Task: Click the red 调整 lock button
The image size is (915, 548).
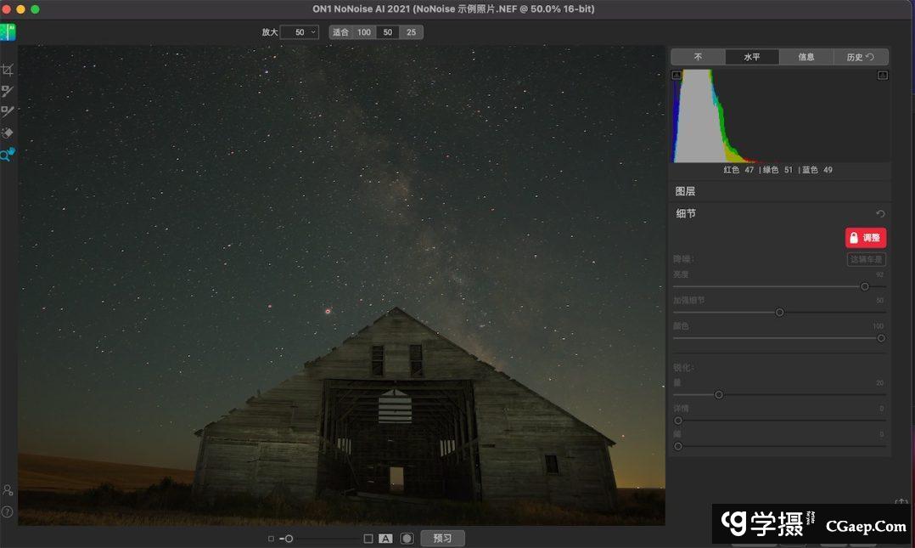Action: coord(865,238)
